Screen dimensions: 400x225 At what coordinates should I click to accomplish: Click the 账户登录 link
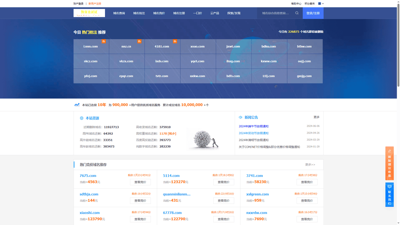[x=78, y=4]
